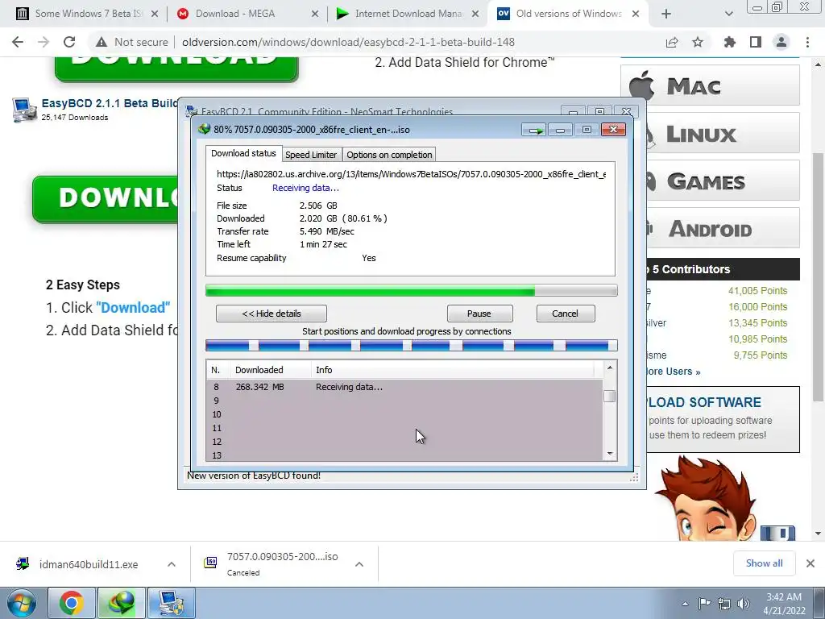The image size is (825, 619).
Task: Open the page Share icon in the address bar
Action: 672,42
